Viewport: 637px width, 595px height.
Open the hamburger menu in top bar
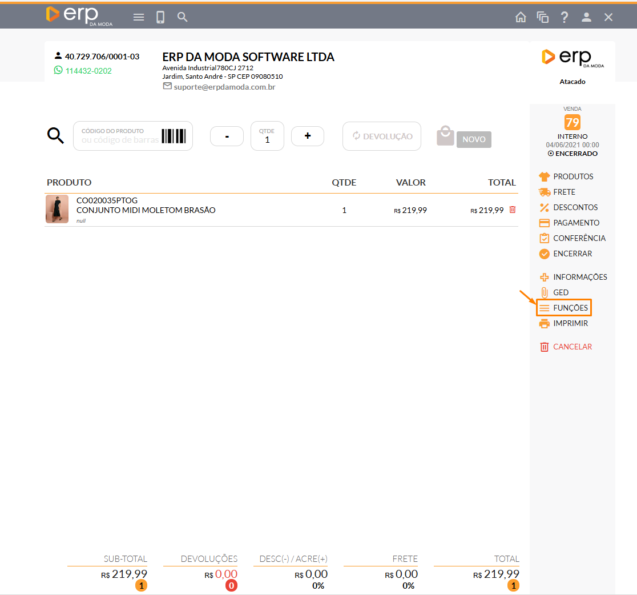(x=139, y=17)
